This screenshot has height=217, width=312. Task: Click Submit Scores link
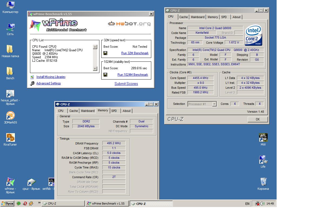[126, 84]
